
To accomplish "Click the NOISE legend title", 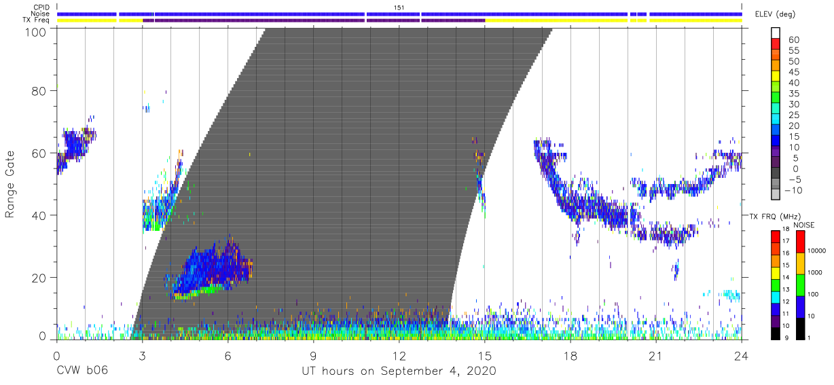I will click(x=804, y=224).
